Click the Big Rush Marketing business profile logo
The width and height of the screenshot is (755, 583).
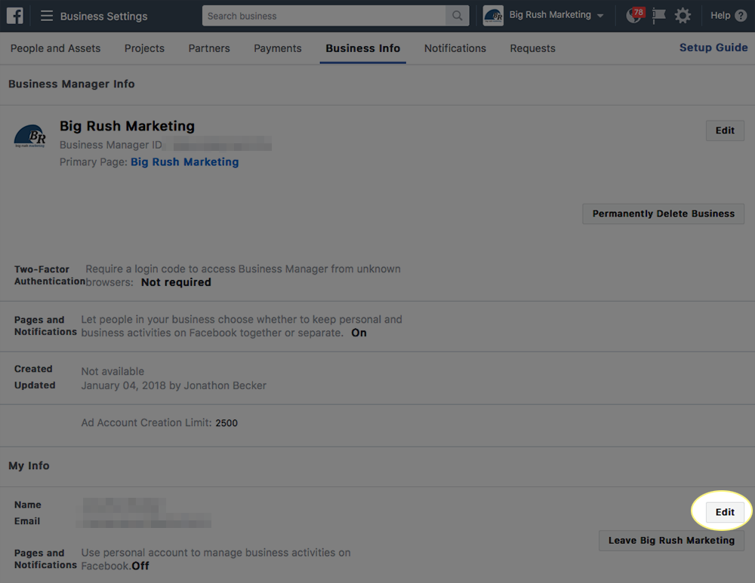coord(30,136)
